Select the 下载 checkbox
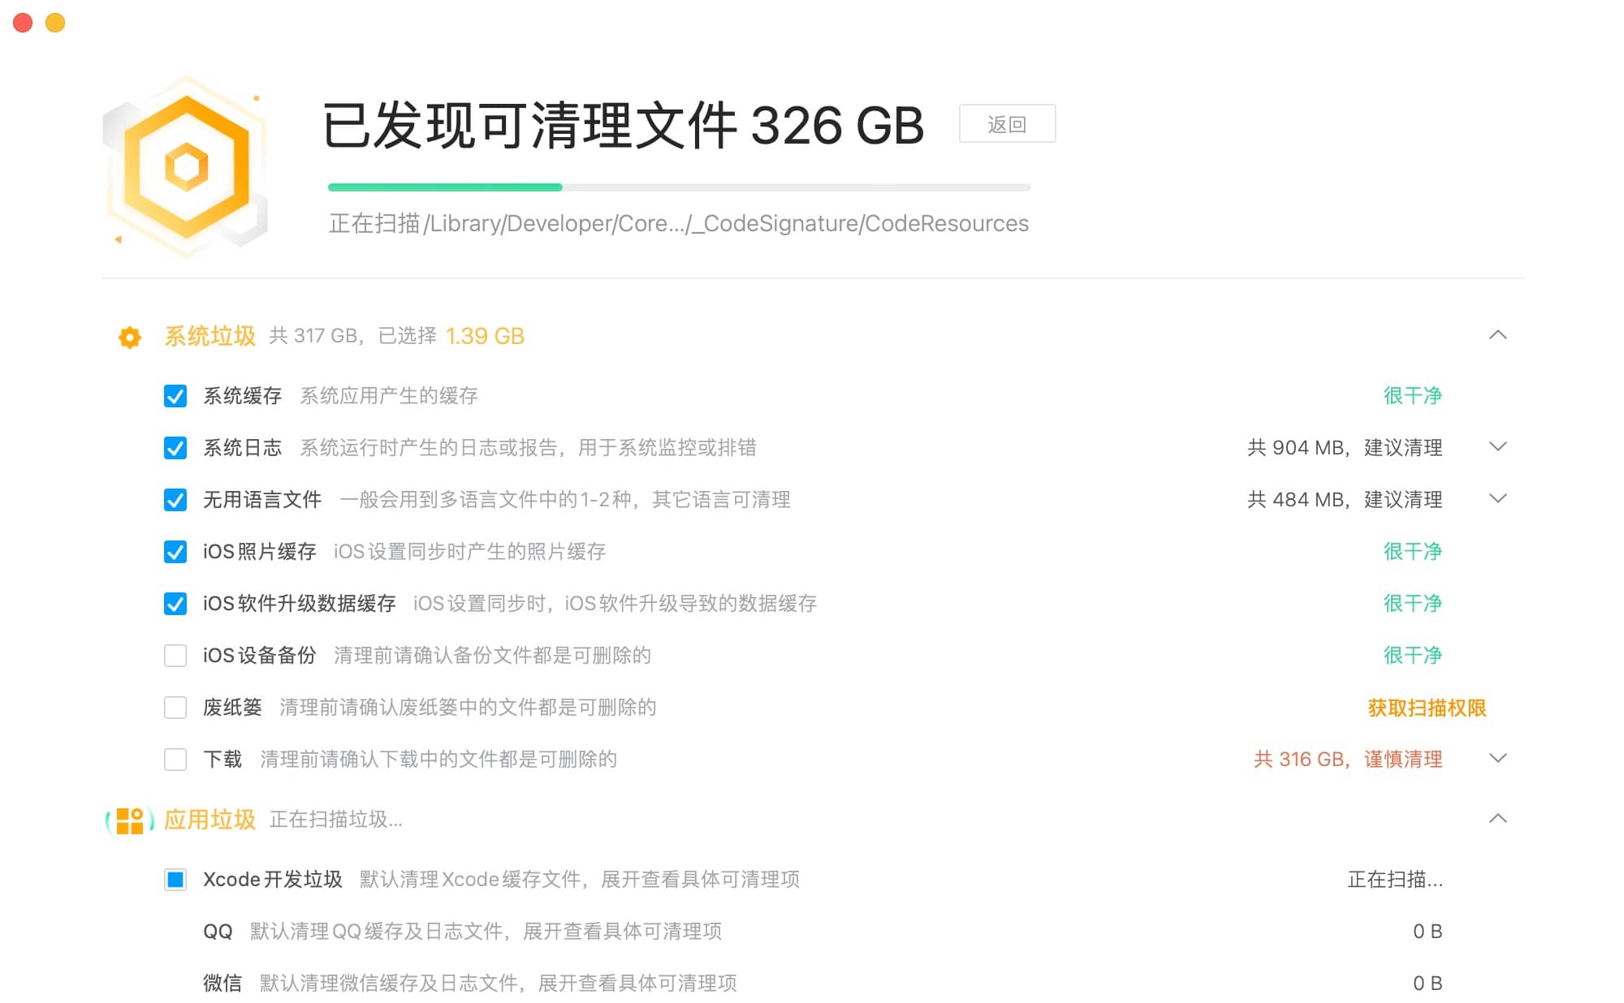This screenshot has width=1624, height=1003. click(x=175, y=759)
